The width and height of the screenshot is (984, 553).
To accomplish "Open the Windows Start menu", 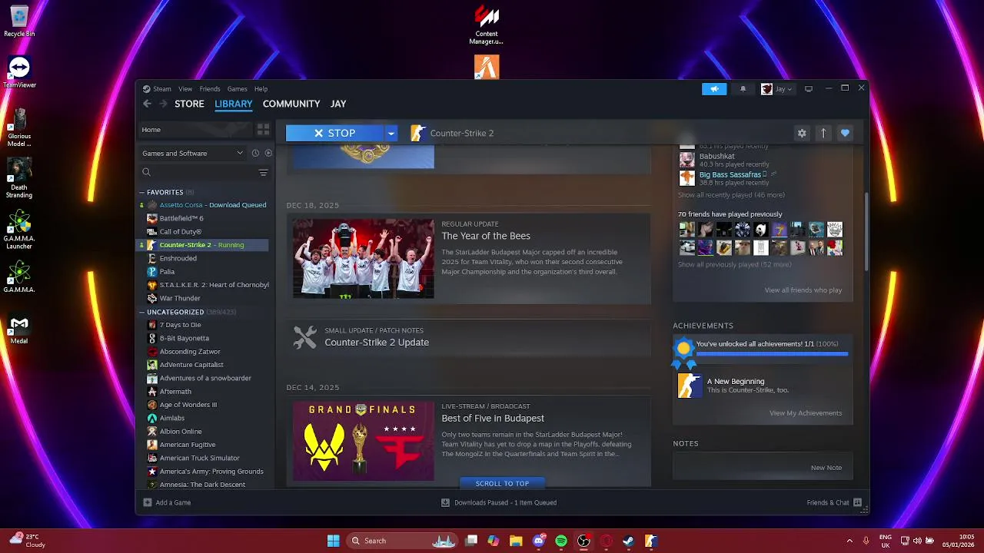I will (x=333, y=541).
